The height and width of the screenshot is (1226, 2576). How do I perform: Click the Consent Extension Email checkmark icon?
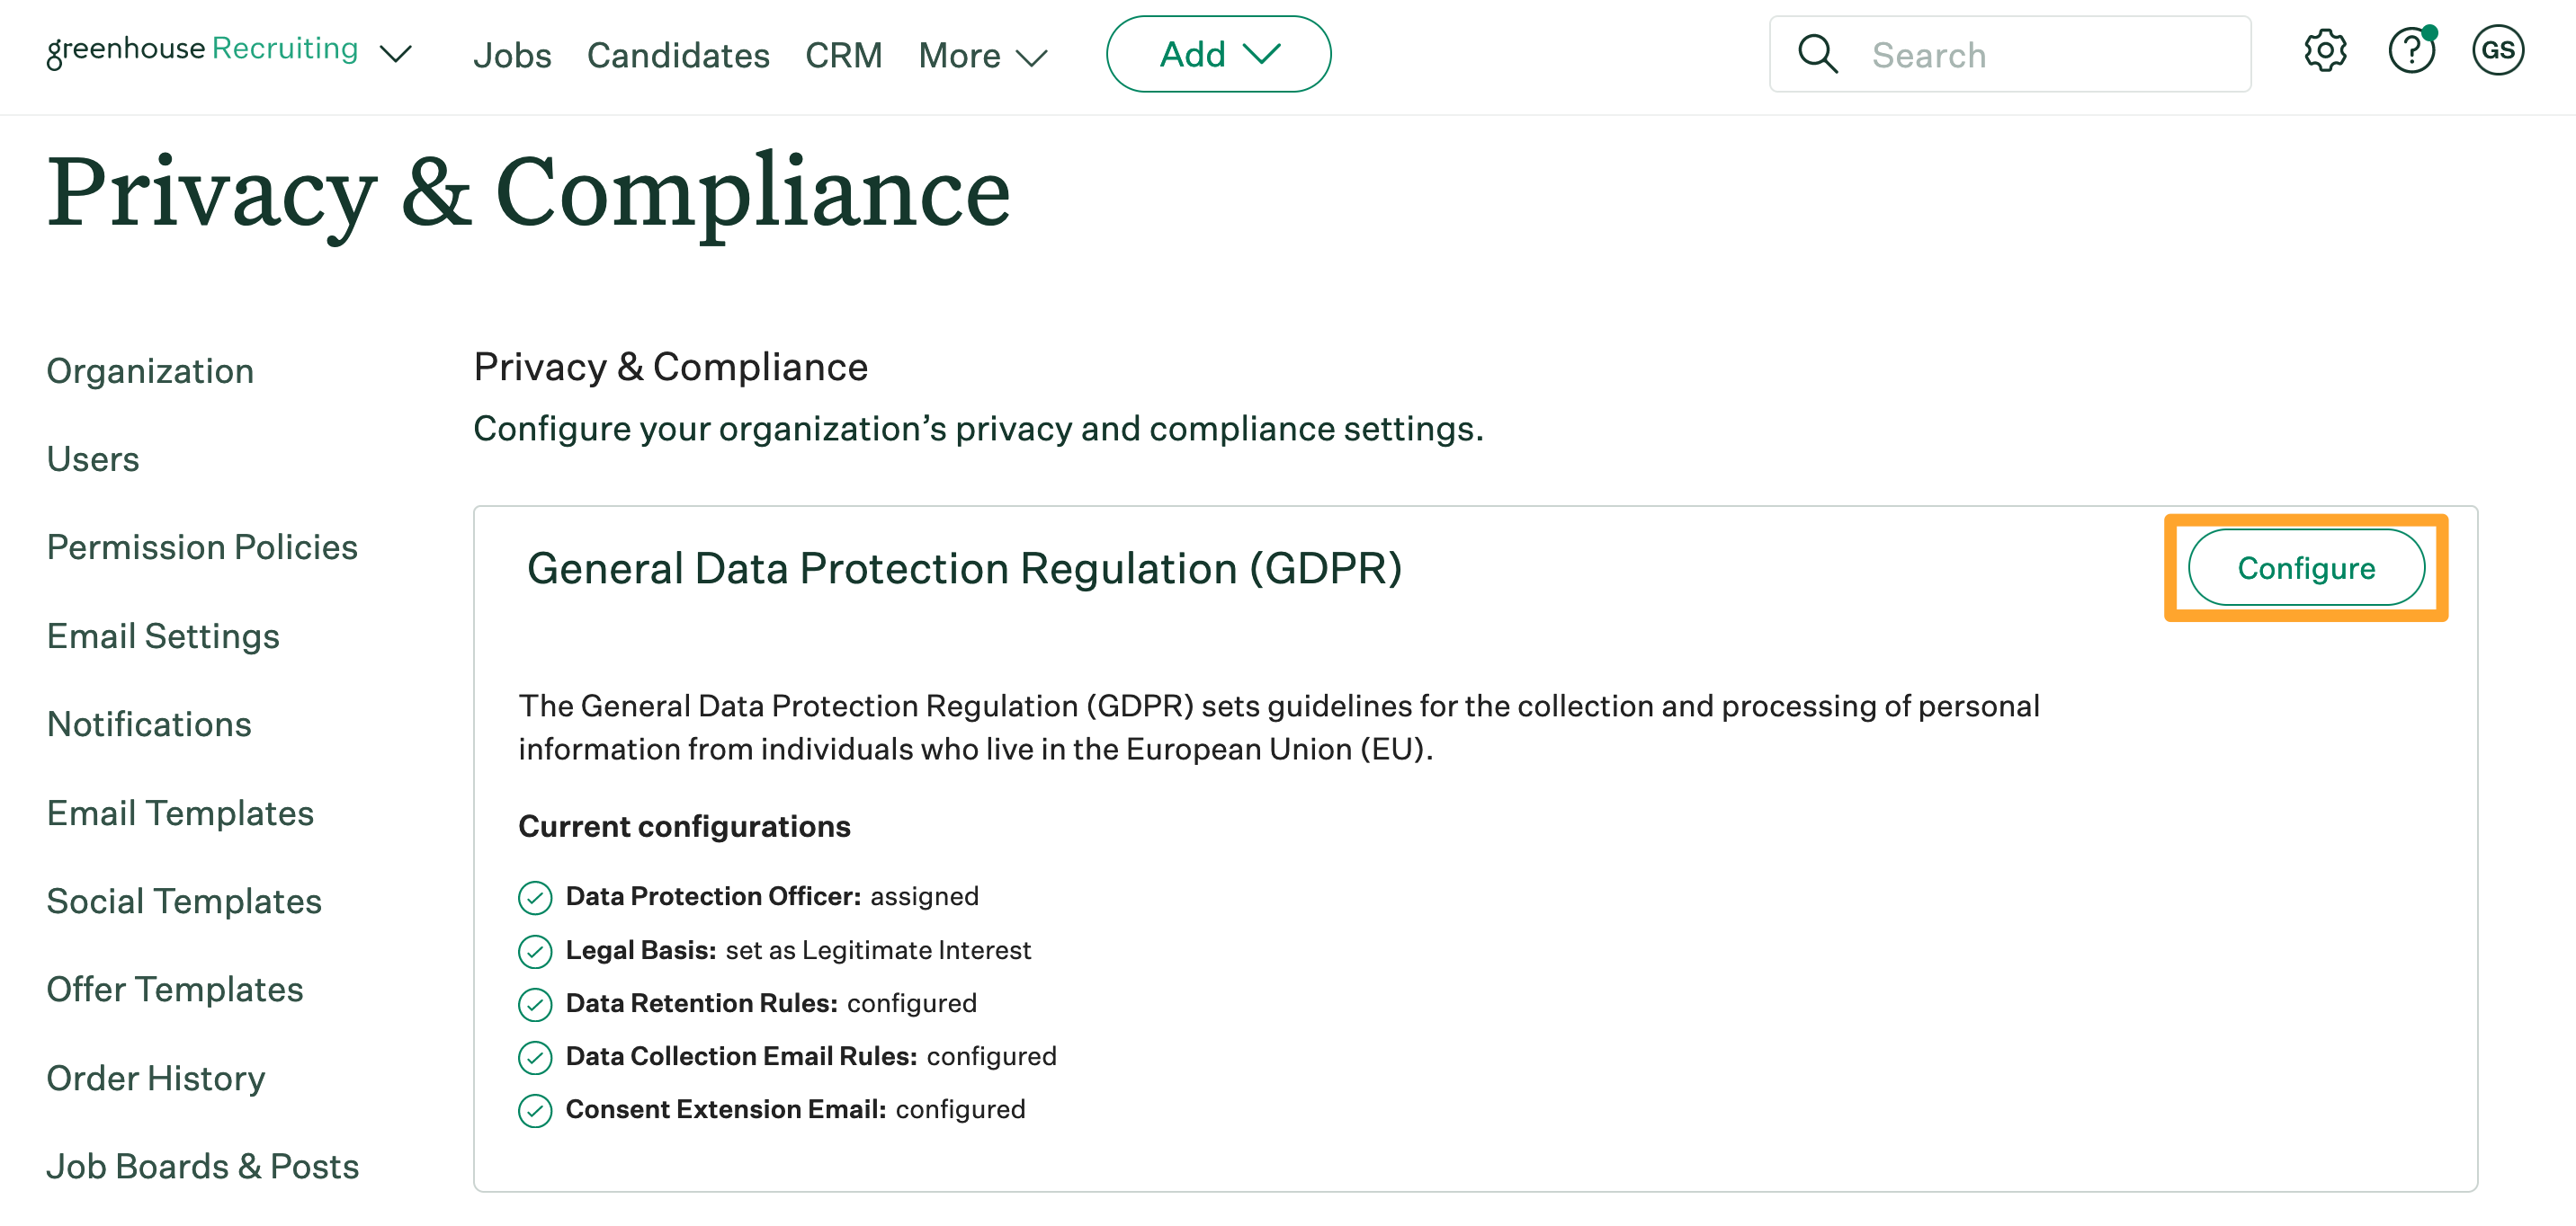[535, 1110]
